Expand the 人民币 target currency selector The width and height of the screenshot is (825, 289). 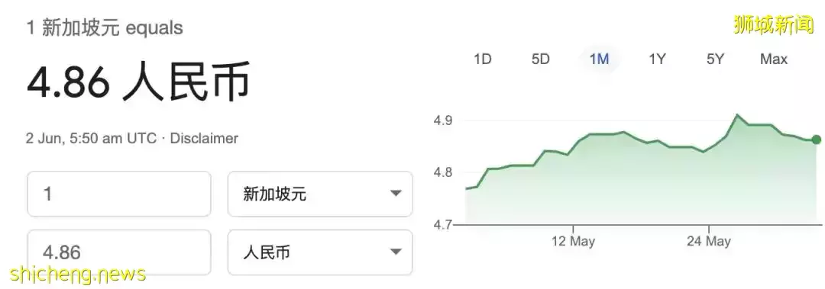click(x=320, y=252)
